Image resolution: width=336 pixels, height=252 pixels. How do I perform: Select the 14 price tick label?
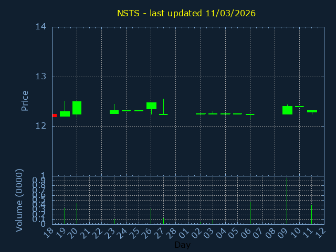[41, 27]
